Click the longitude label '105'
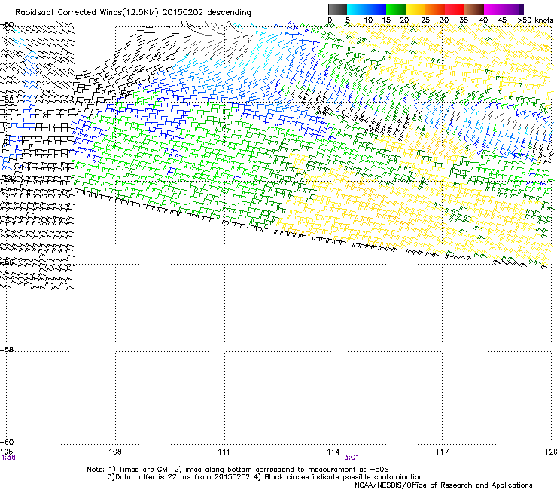The height and width of the screenshot is (490, 557). click(6, 452)
